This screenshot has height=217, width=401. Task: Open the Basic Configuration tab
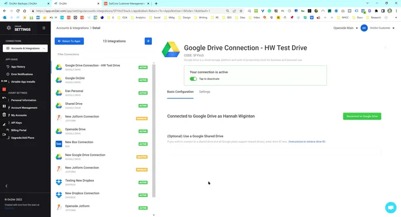coord(180,92)
